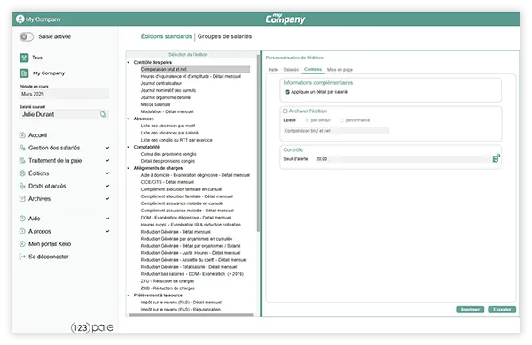This screenshot has height=345, width=532.
Task: Click the Exporter button
Action: coord(502,310)
